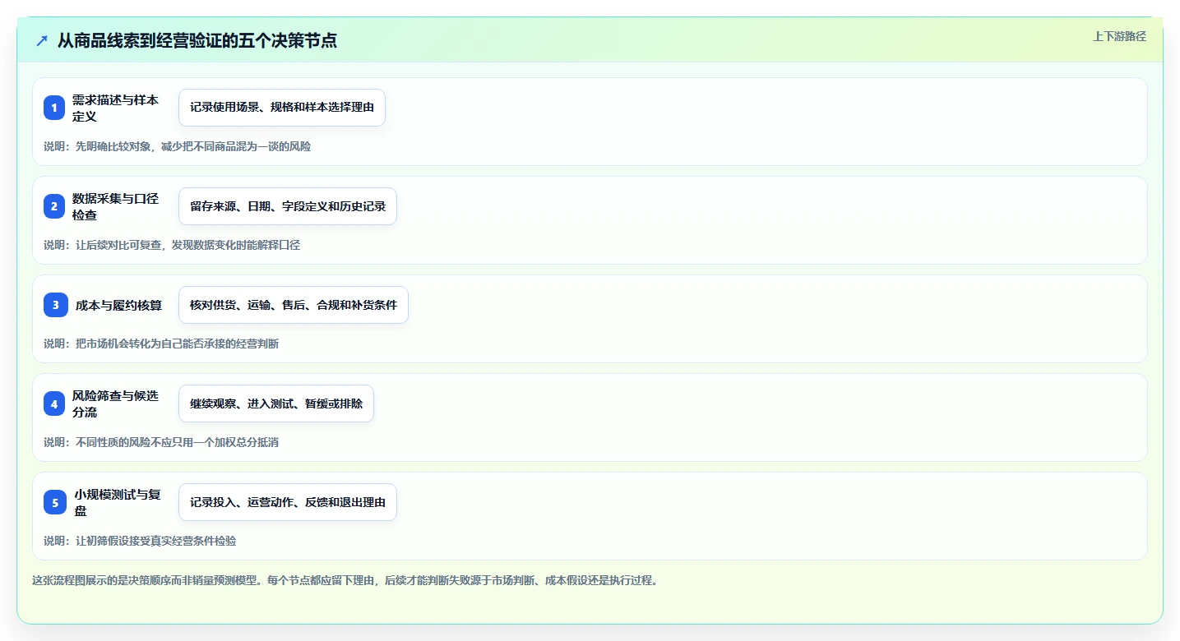Click the 数据采集与口径检查 step heading
The height and width of the screenshot is (641, 1180).
(x=115, y=206)
